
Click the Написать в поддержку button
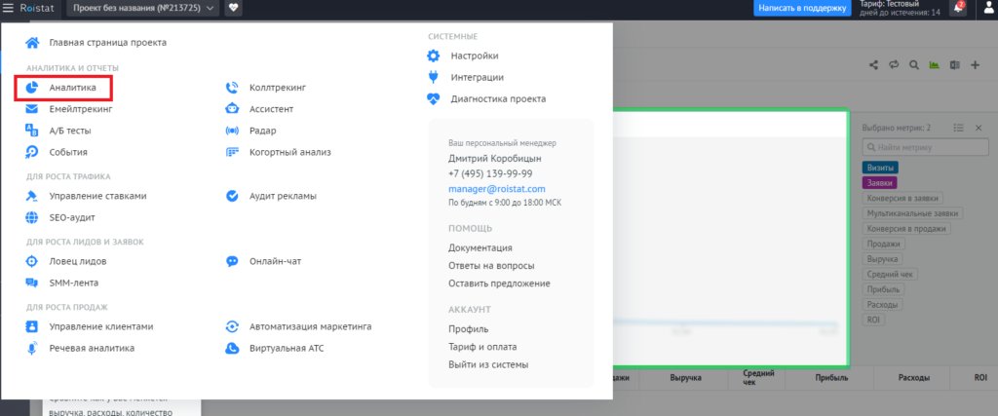(x=802, y=8)
